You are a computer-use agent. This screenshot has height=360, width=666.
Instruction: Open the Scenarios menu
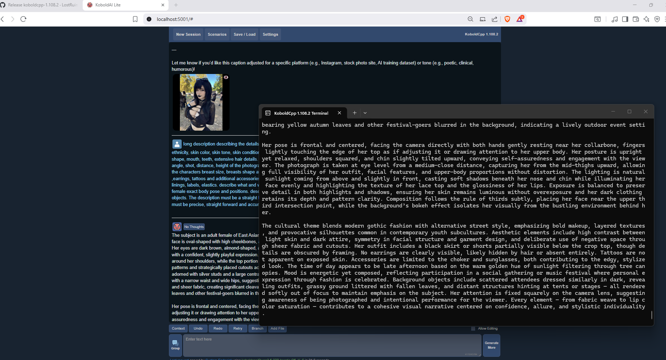pyautogui.click(x=217, y=34)
